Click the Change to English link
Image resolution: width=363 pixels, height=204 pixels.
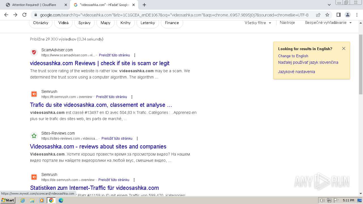coord(293,56)
